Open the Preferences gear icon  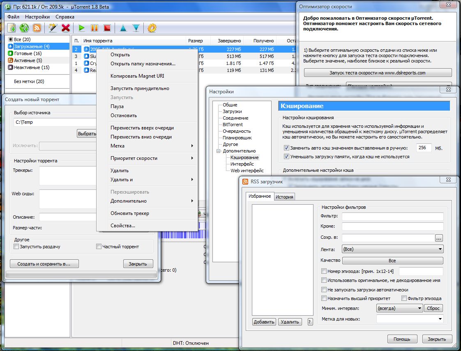pos(152,28)
